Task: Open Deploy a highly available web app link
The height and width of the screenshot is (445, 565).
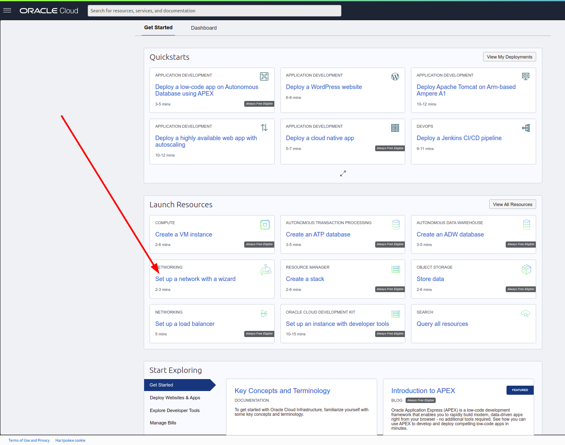Action: (x=206, y=141)
